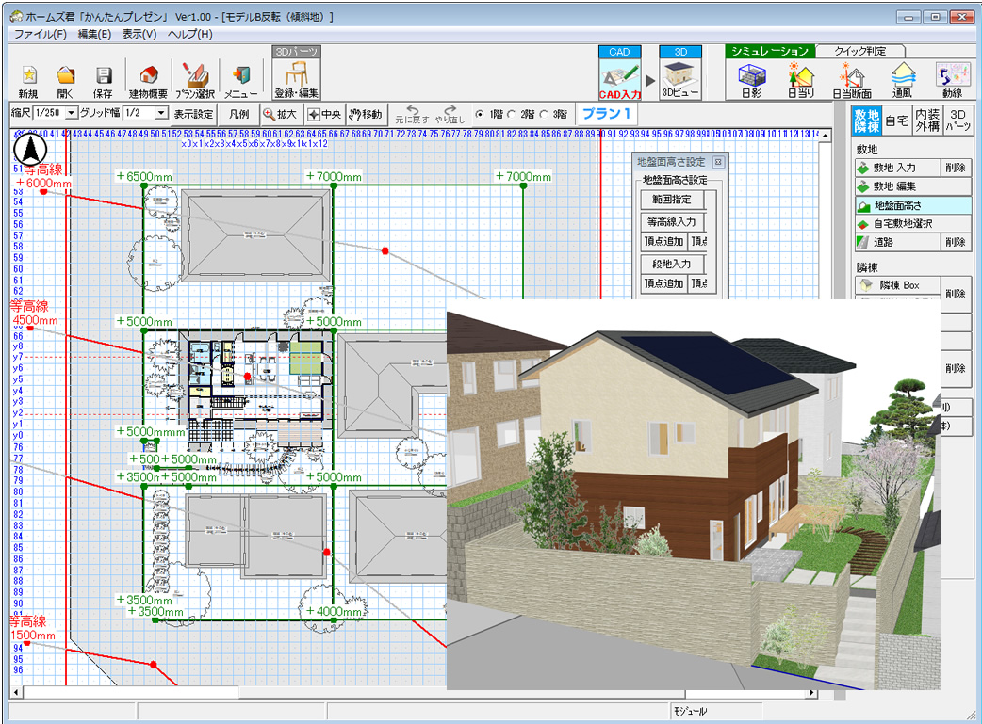Select the 1階 floor radio button
Viewport: 982px width, 724px height.
pos(480,114)
